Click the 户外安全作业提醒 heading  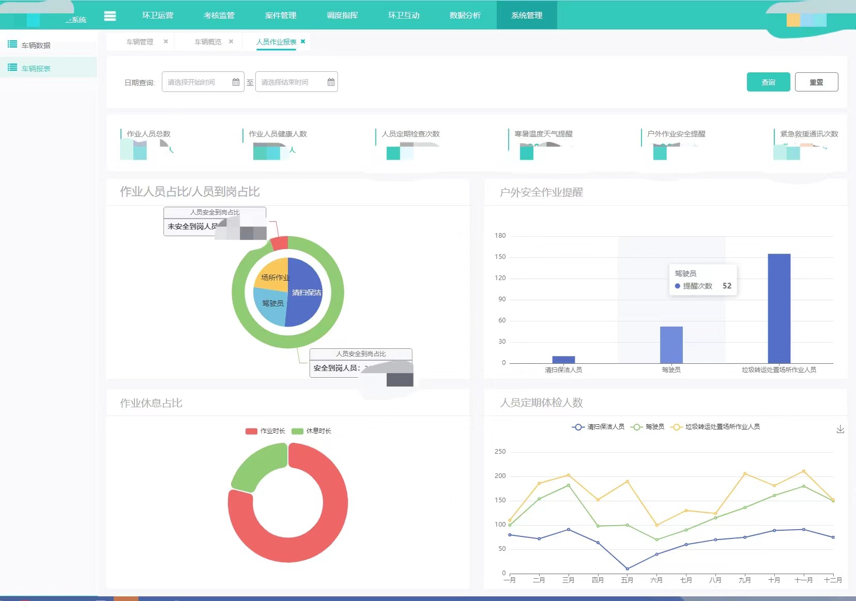point(541,192)
